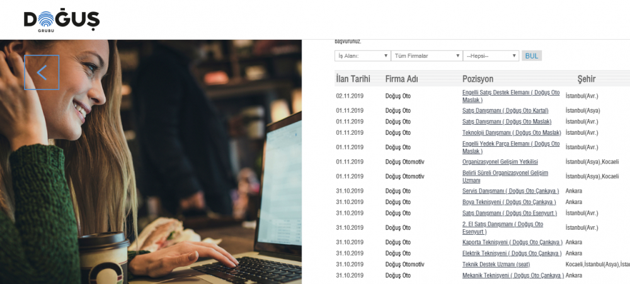The width and height of the screenshot is (630, 284).
Task: Open Belirli Süreli Organizasyonel Gelişim Uzmanı link
Action: [505, 176]
